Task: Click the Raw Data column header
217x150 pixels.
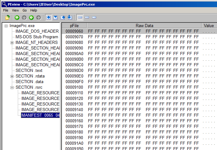Action: [x=144, y=26]
